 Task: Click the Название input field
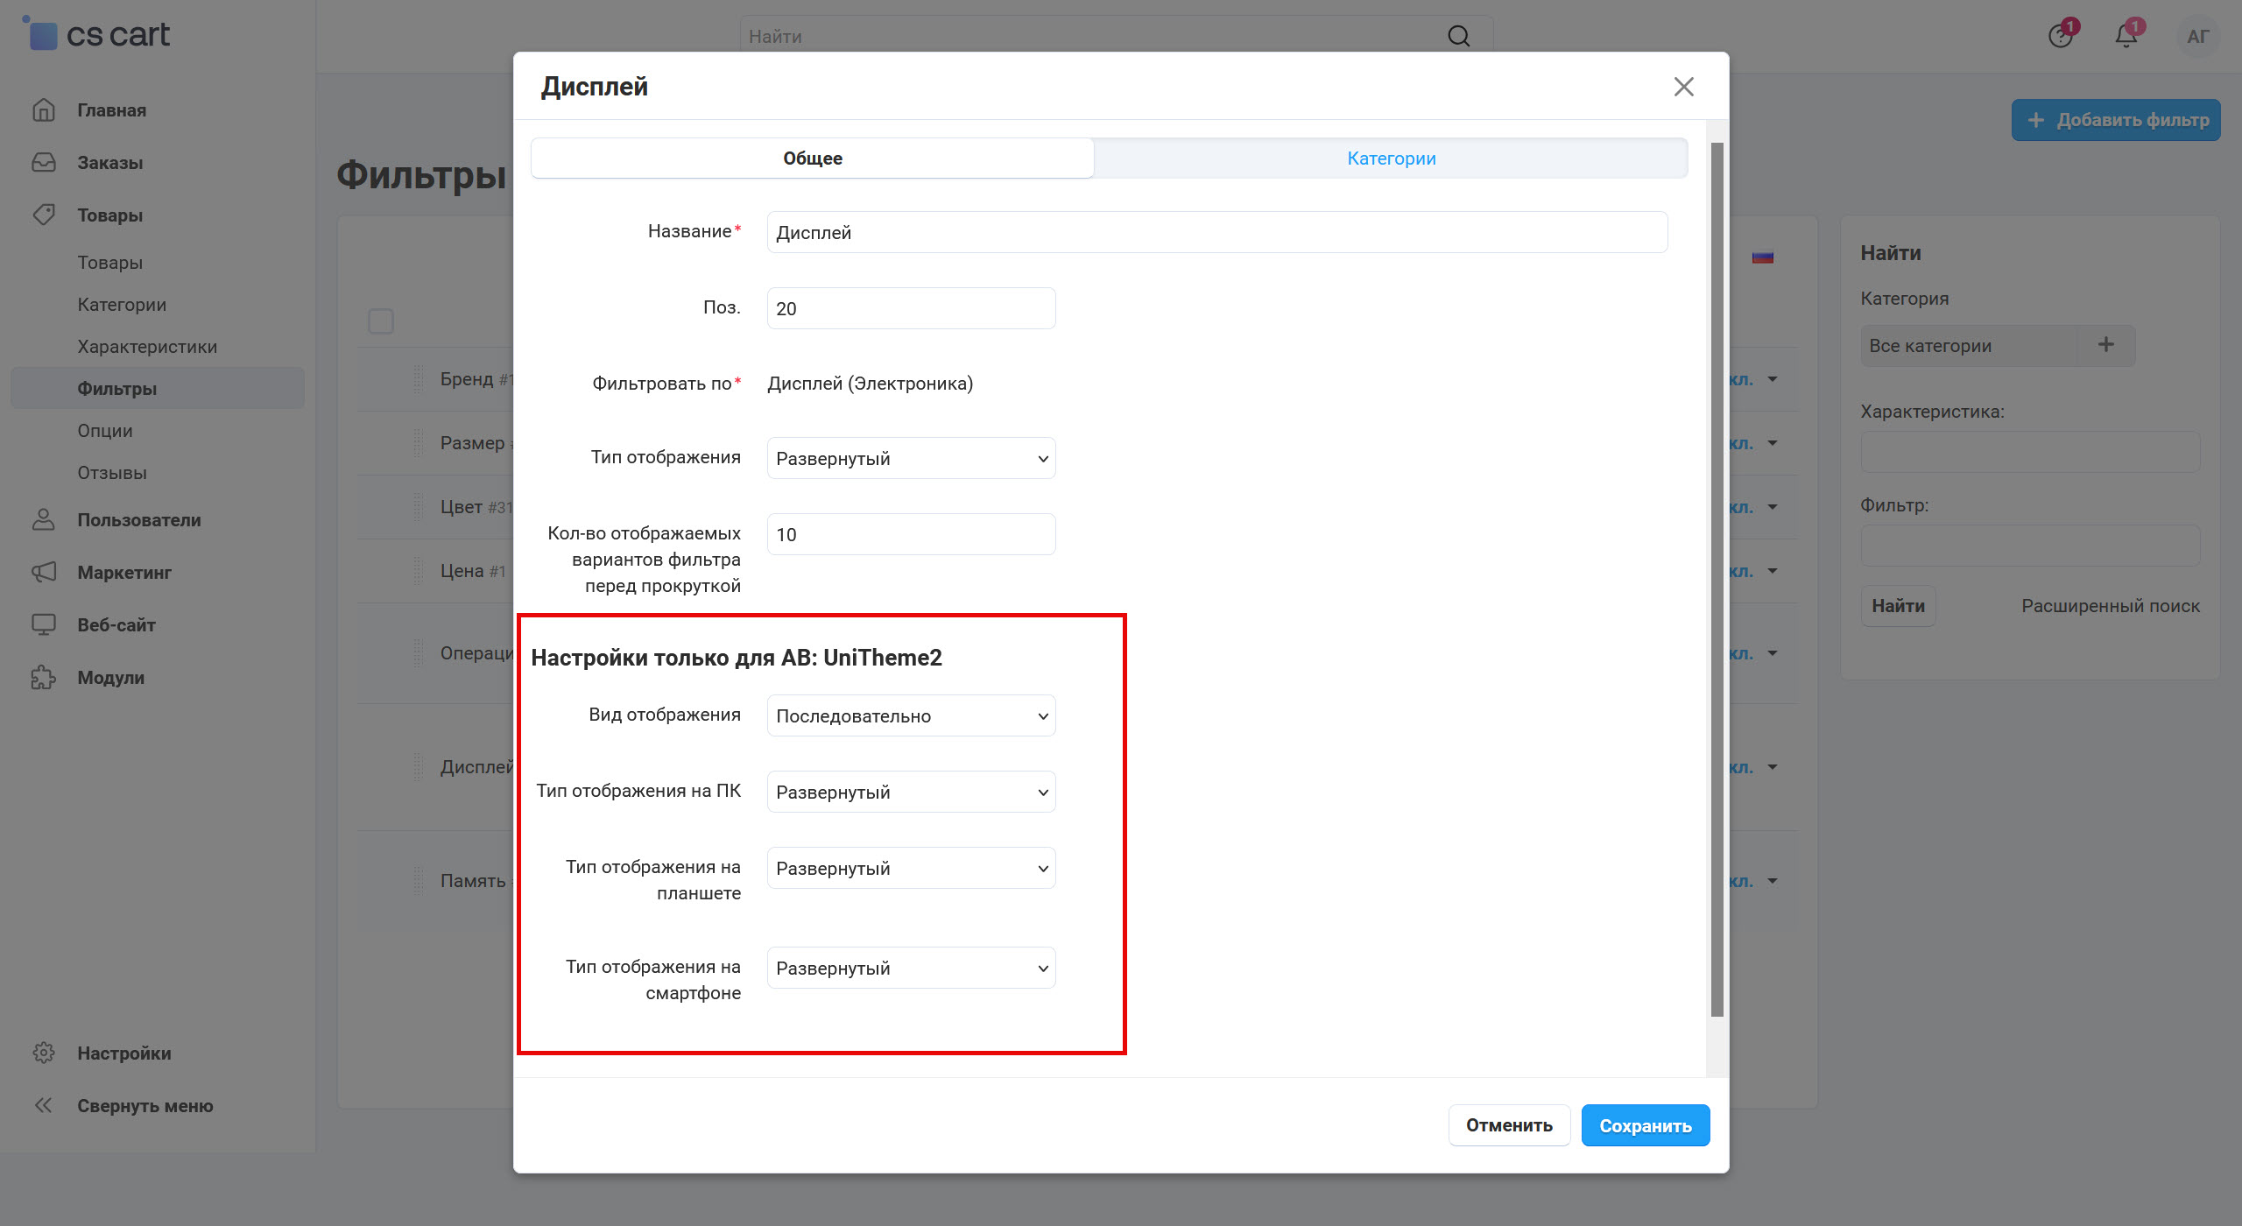(x=1217, y=232)
